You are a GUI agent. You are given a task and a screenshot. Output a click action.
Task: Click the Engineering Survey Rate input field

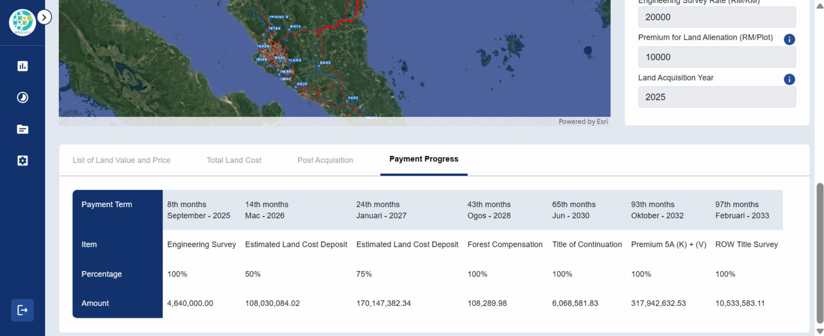[x=717, y=17]
